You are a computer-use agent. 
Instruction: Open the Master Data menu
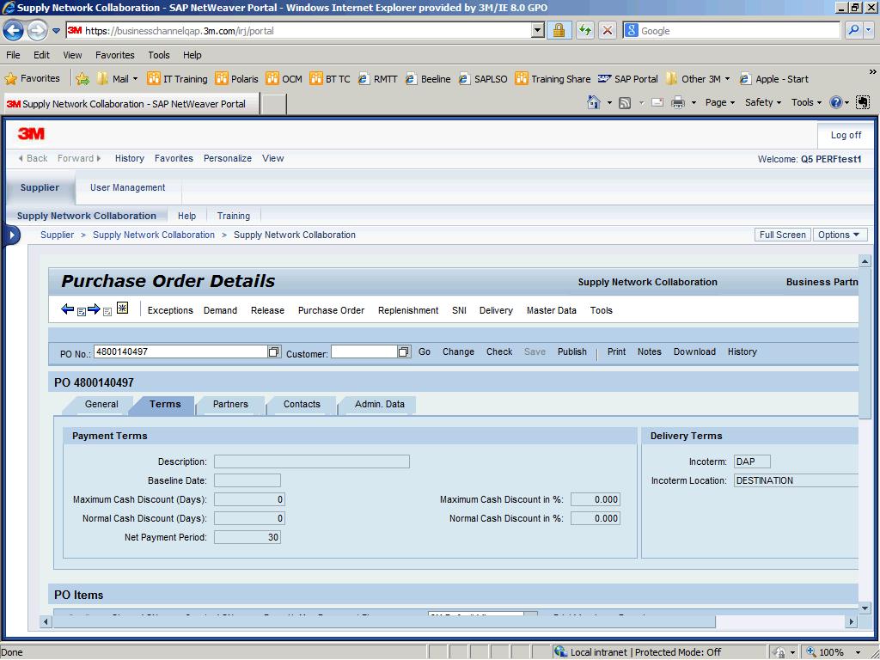(x=551, y=310)
